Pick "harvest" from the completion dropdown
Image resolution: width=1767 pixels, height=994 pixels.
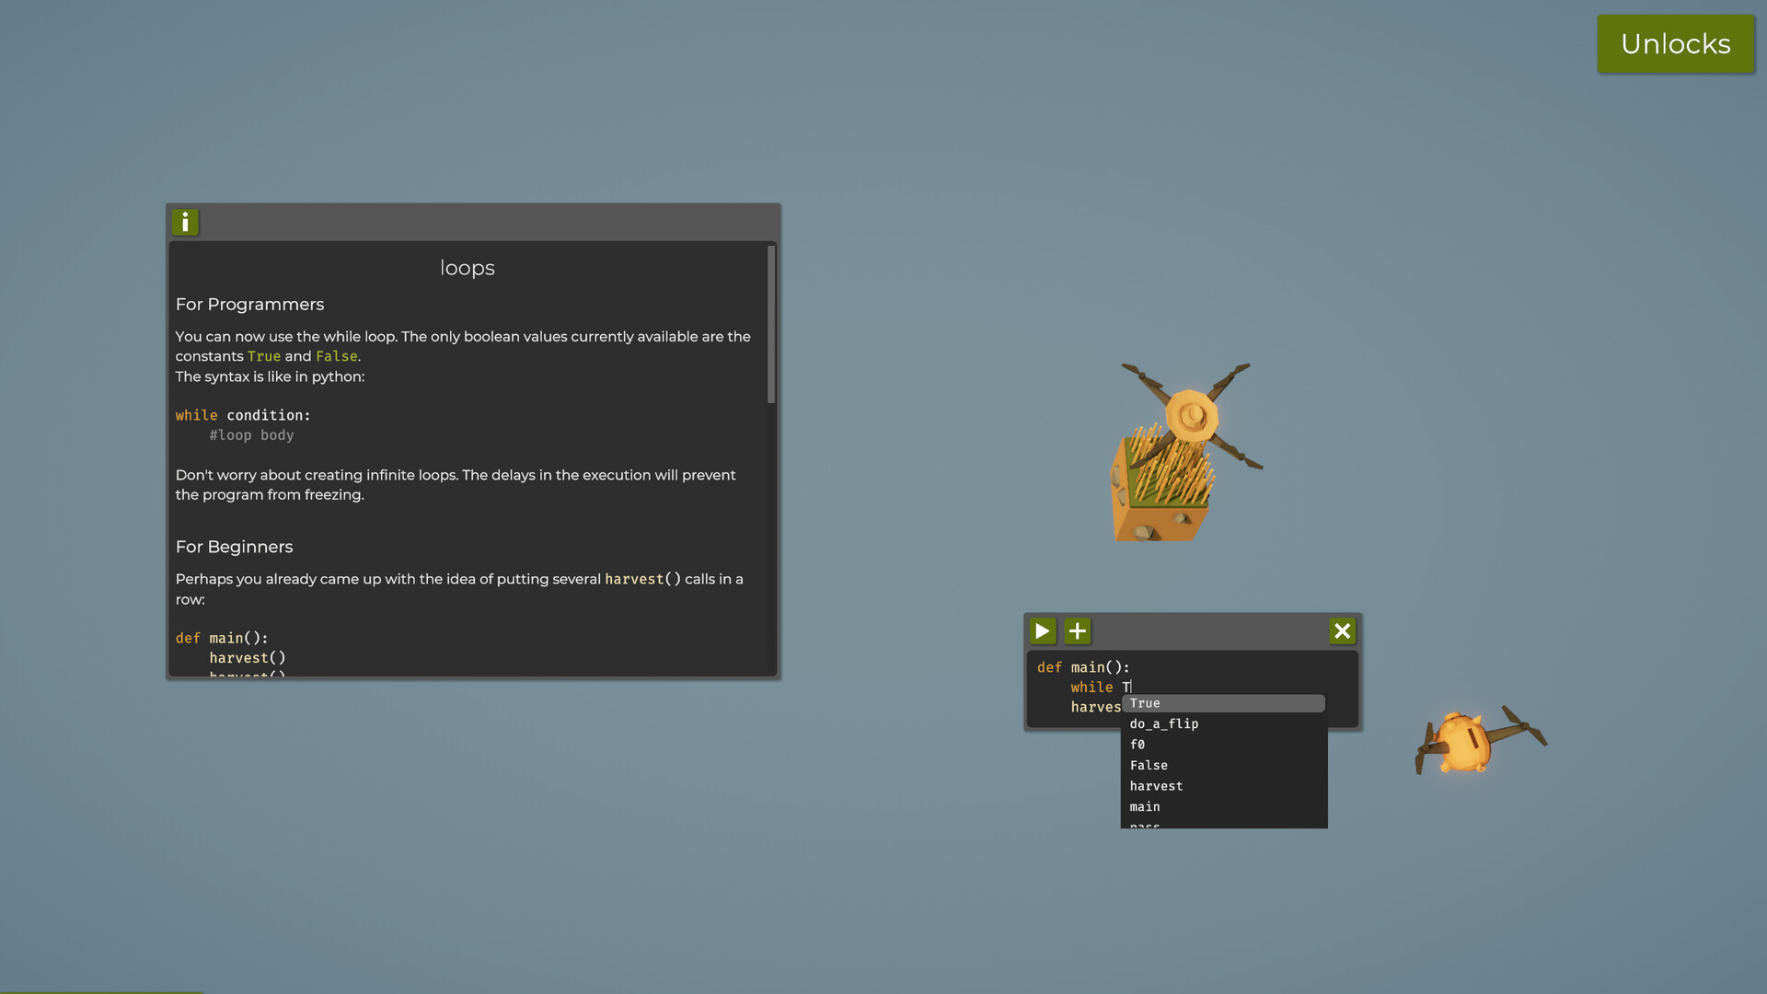[x=1156, y=785]
